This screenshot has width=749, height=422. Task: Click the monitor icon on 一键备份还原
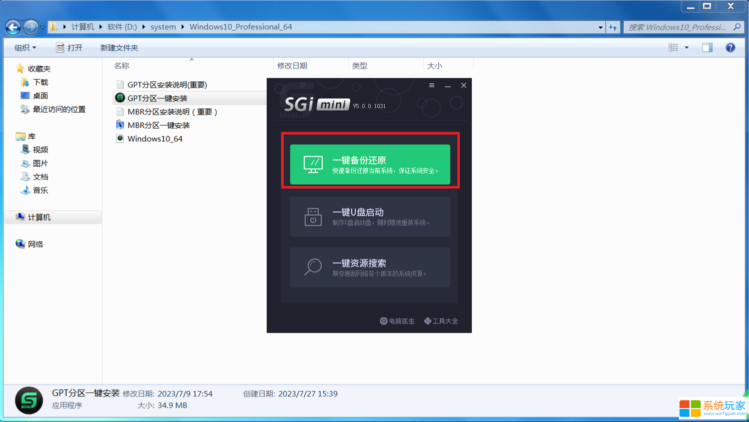[313, 164]
